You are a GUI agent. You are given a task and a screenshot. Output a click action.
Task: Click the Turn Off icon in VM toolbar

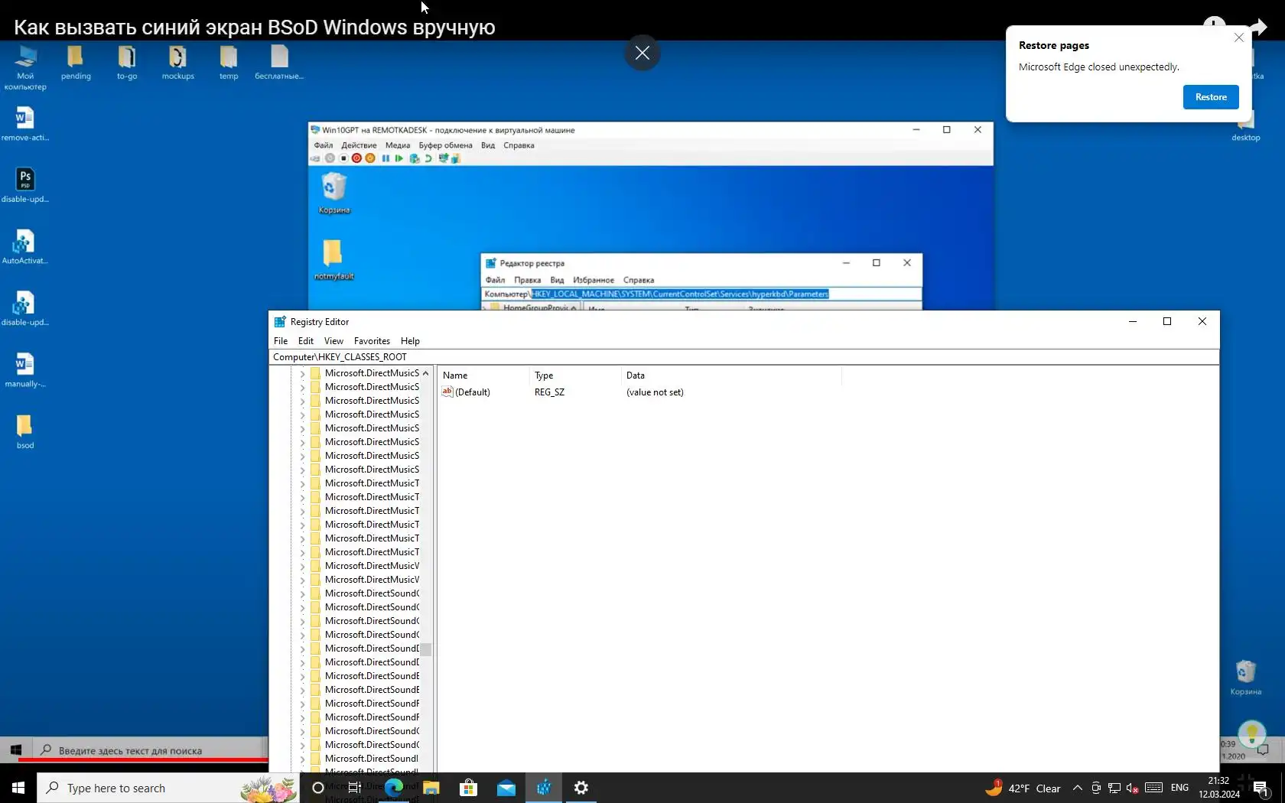pos(343,158)
